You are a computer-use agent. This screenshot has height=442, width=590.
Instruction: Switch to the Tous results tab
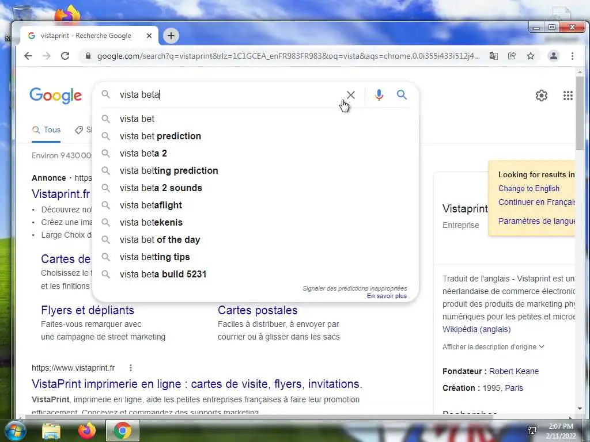click(x=46, y=130)
